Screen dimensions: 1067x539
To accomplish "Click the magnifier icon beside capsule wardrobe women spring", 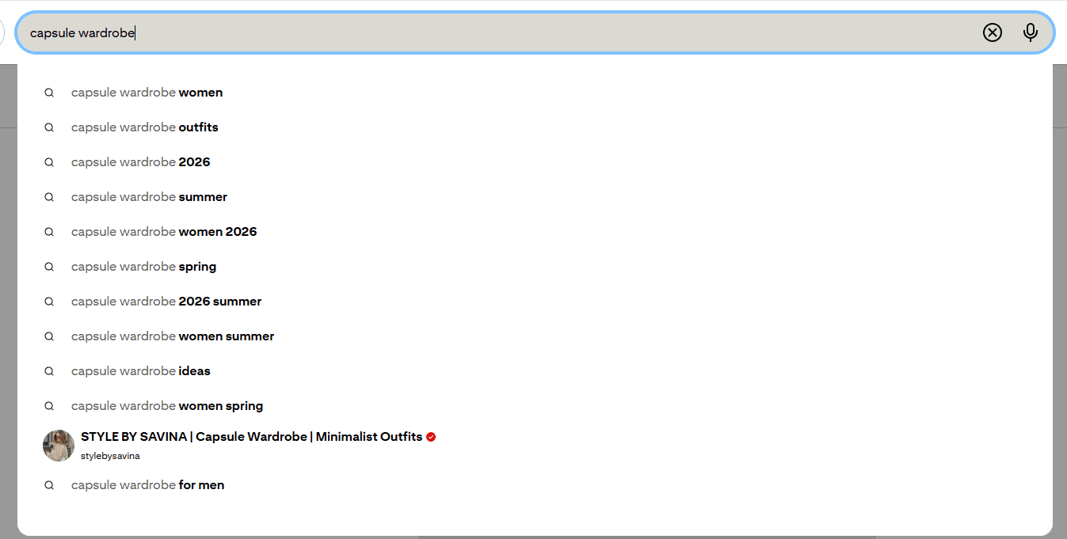I will (49, 406).
